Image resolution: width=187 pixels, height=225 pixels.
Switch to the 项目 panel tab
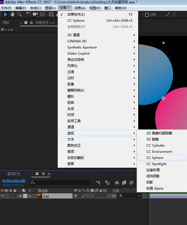[6, 23]
